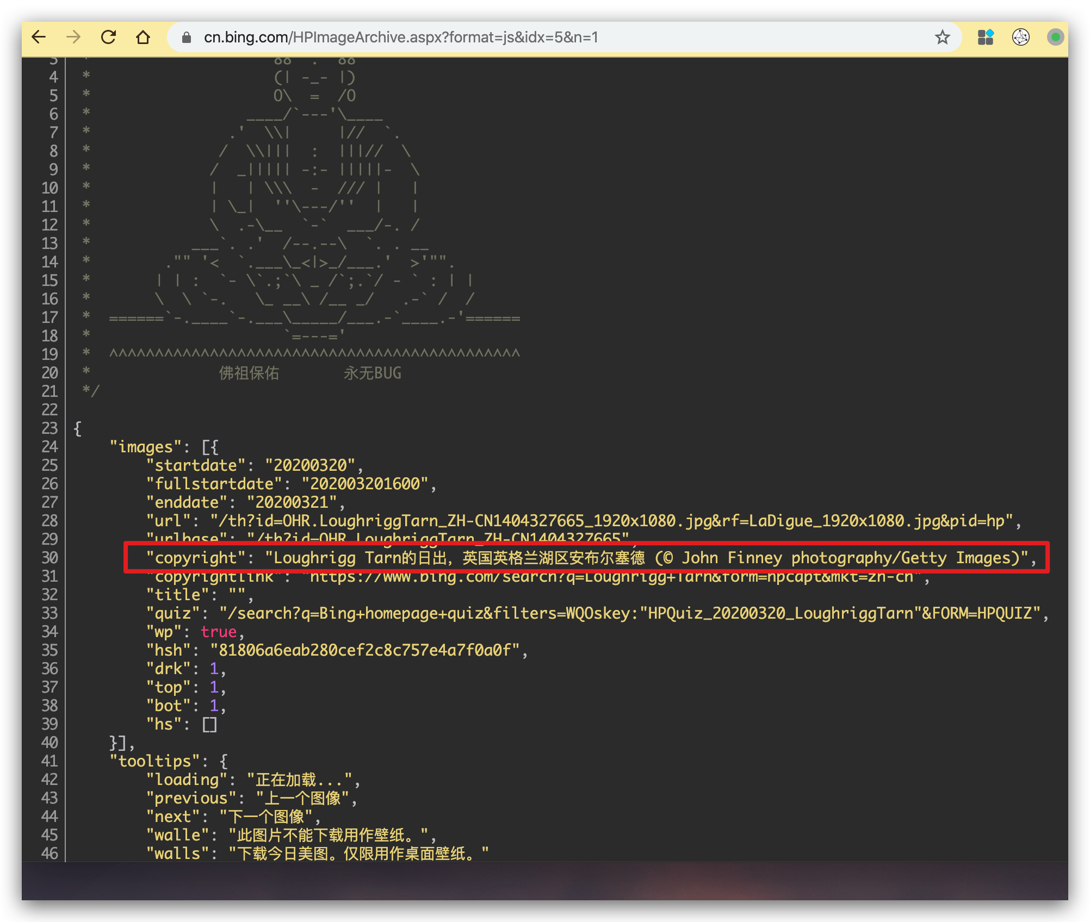Click the green dot profile icon
Image resolution: width=1090 pixels, height=922 pixels.
point(1055,38)
